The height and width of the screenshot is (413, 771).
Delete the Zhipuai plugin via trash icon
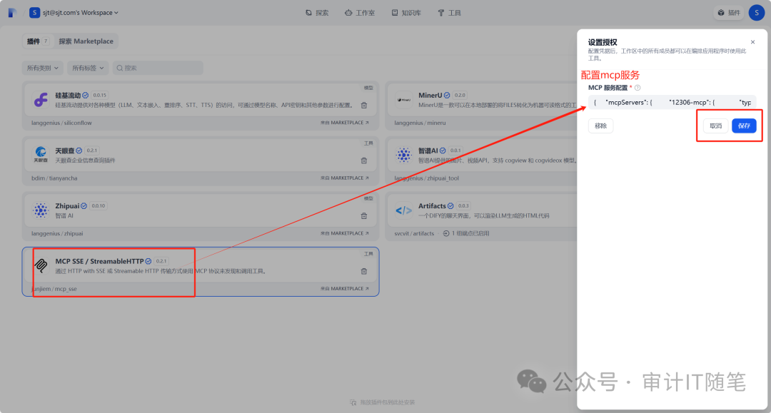(364, 216)
